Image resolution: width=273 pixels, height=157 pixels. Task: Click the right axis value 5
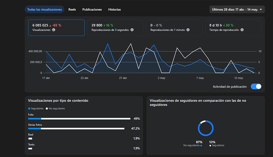[x=259, y=62]
